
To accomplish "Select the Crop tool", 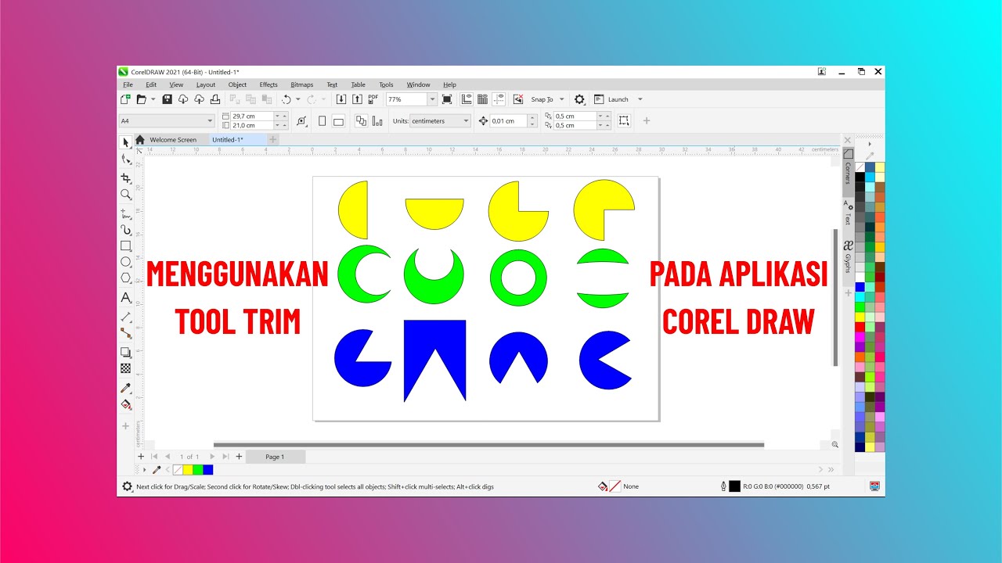I will pos(125,178).
